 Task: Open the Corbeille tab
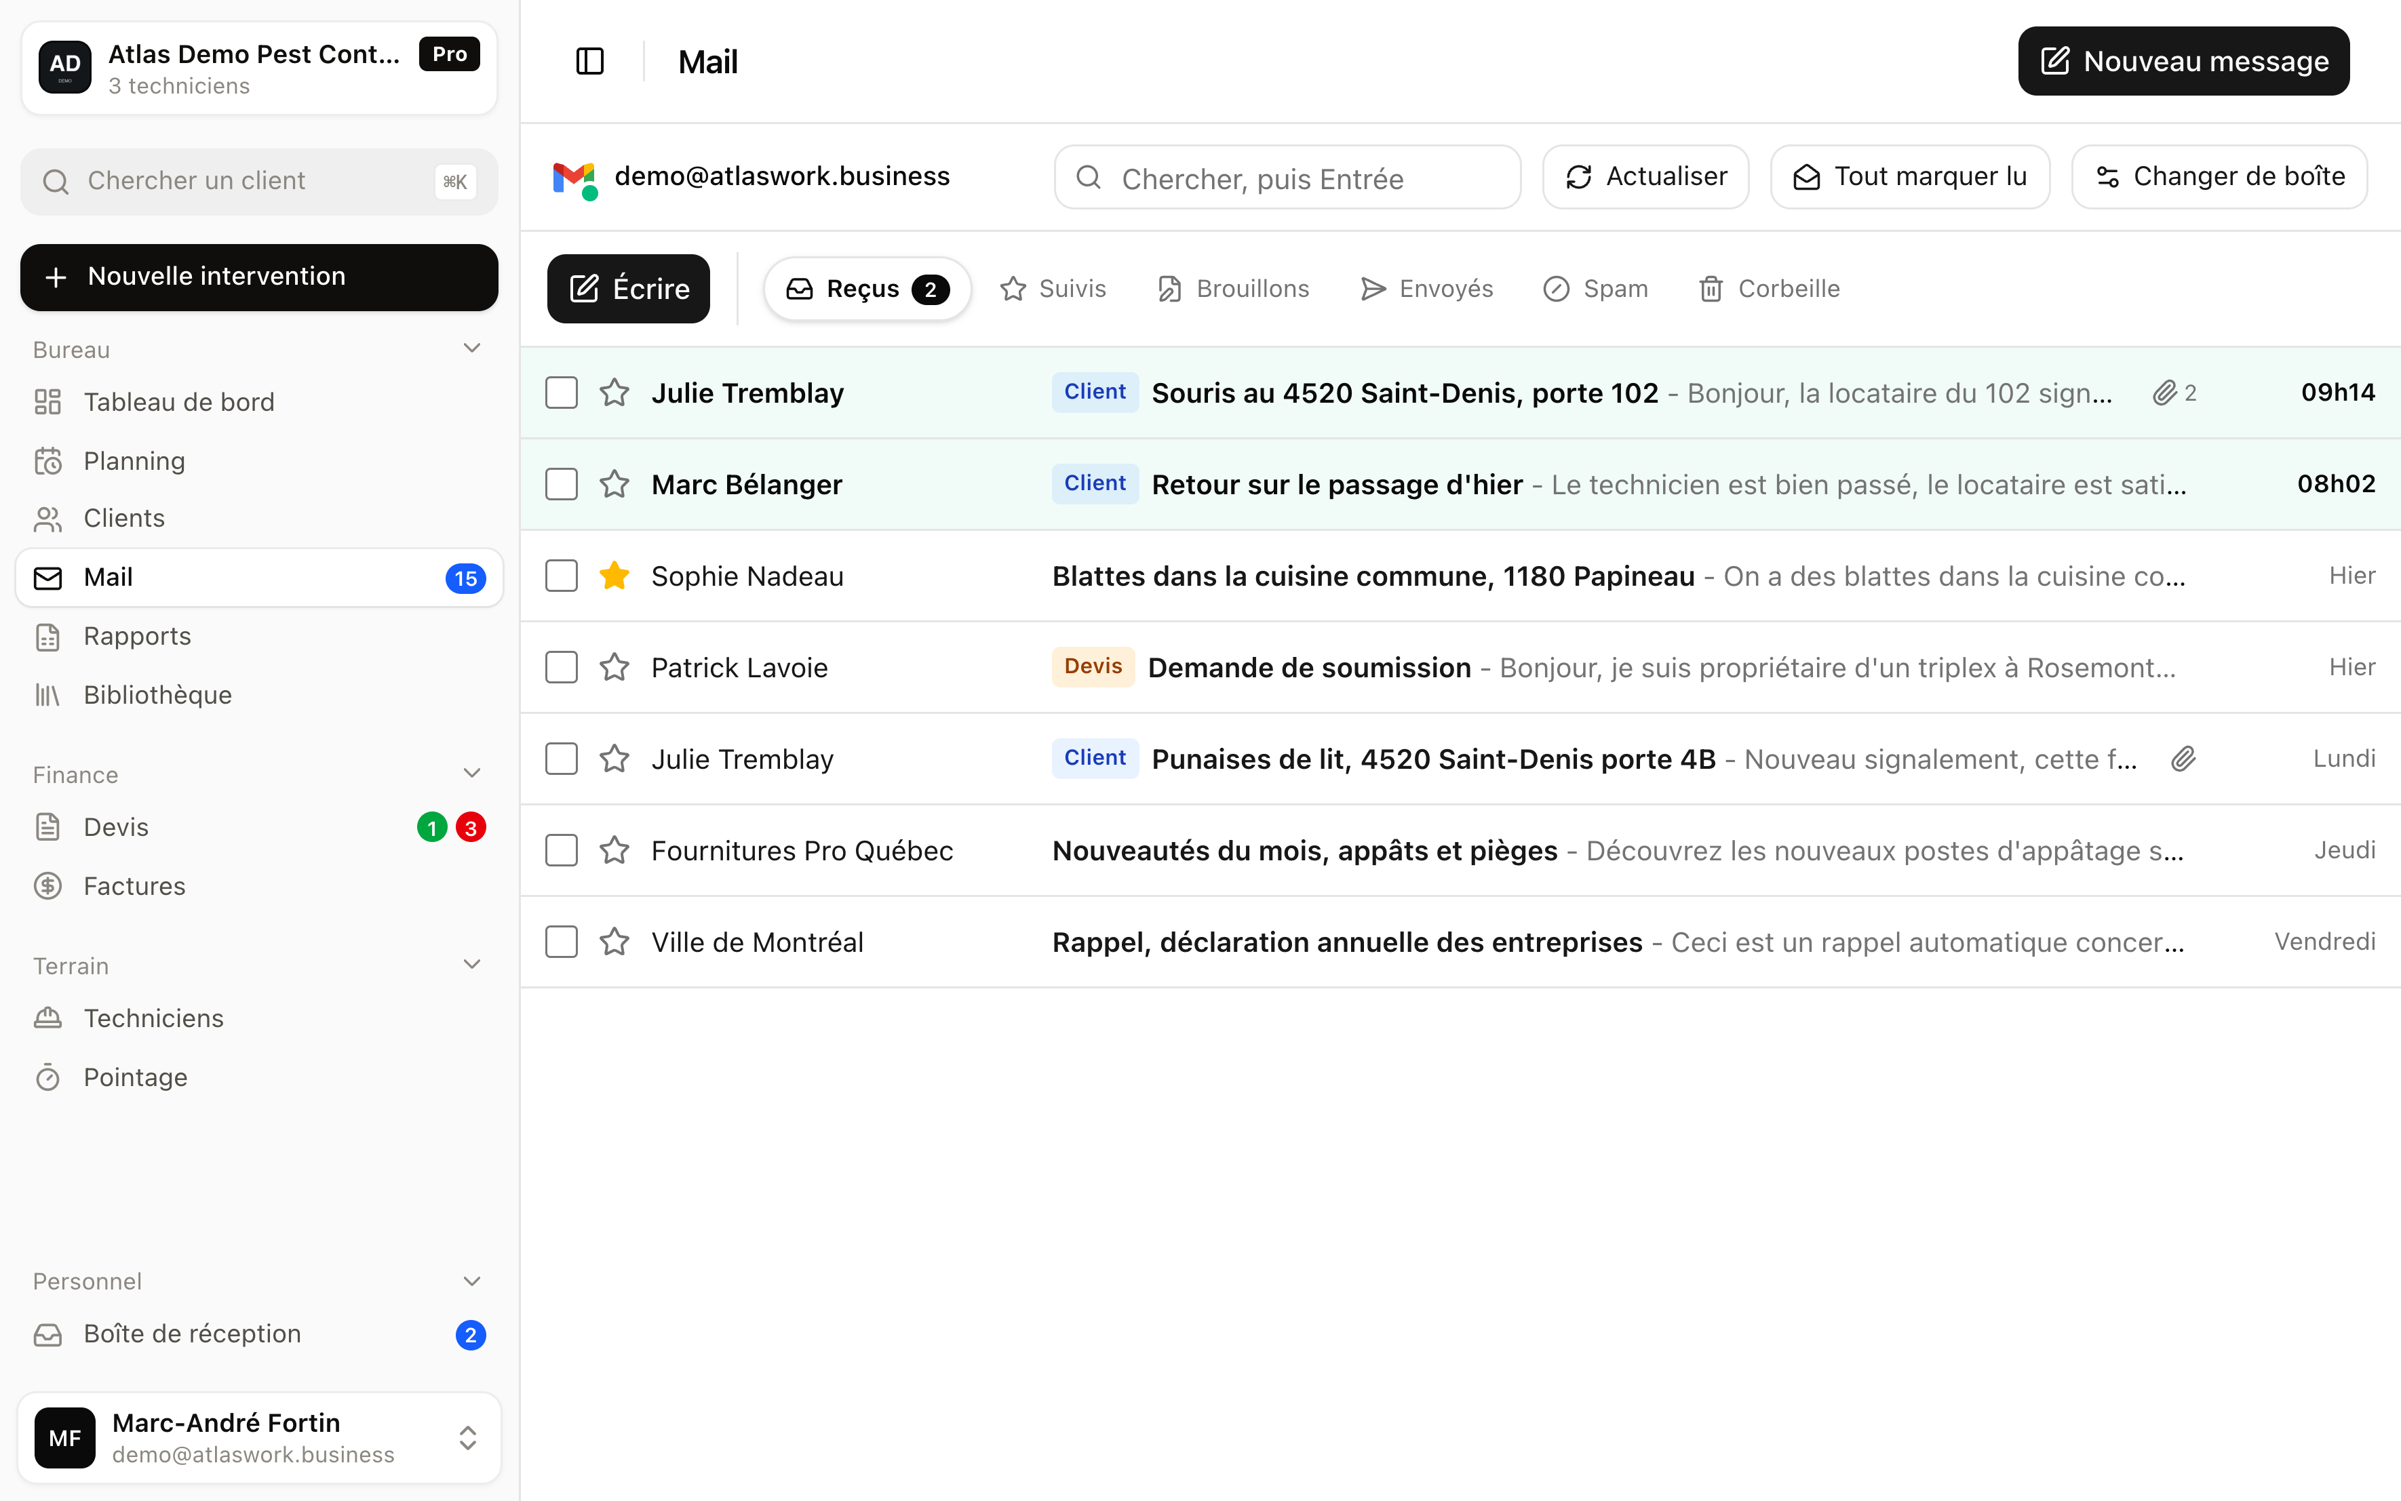point(1770,289)
